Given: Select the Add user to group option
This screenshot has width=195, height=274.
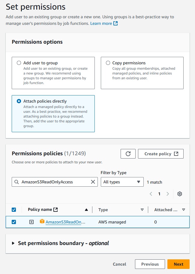Looking at the screenshot, I should [19, 63].
